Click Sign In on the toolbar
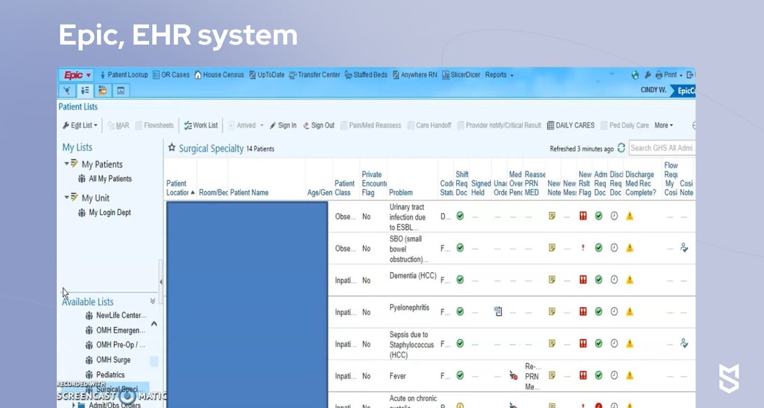Screen dimensions: 764x408 tap(283, 126)
